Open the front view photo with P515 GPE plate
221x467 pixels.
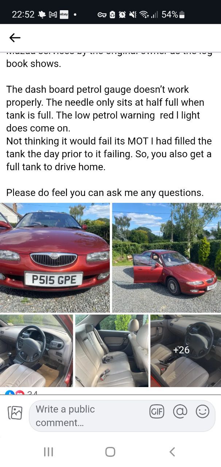[55, 258]
